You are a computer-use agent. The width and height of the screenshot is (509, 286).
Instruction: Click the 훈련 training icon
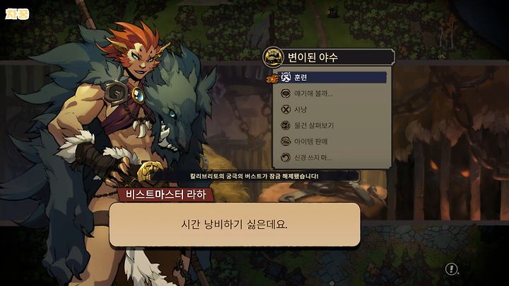(286, 77)
